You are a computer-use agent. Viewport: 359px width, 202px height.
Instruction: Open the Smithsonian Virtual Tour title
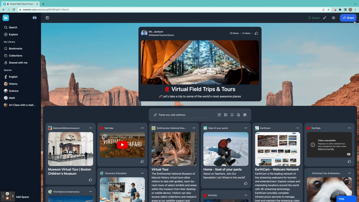(x=160, y=169)
